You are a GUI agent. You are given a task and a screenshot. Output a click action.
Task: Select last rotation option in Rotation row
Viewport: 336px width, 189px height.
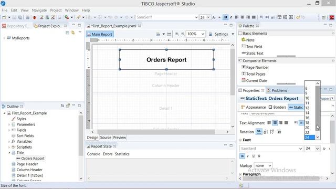279,132
